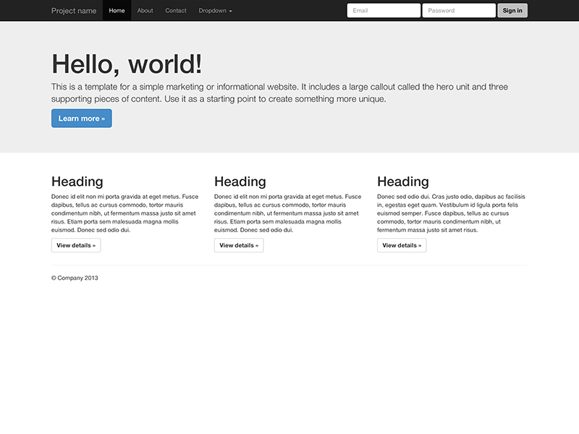Expand the Dropdown menu in navbar

[215, 11]
